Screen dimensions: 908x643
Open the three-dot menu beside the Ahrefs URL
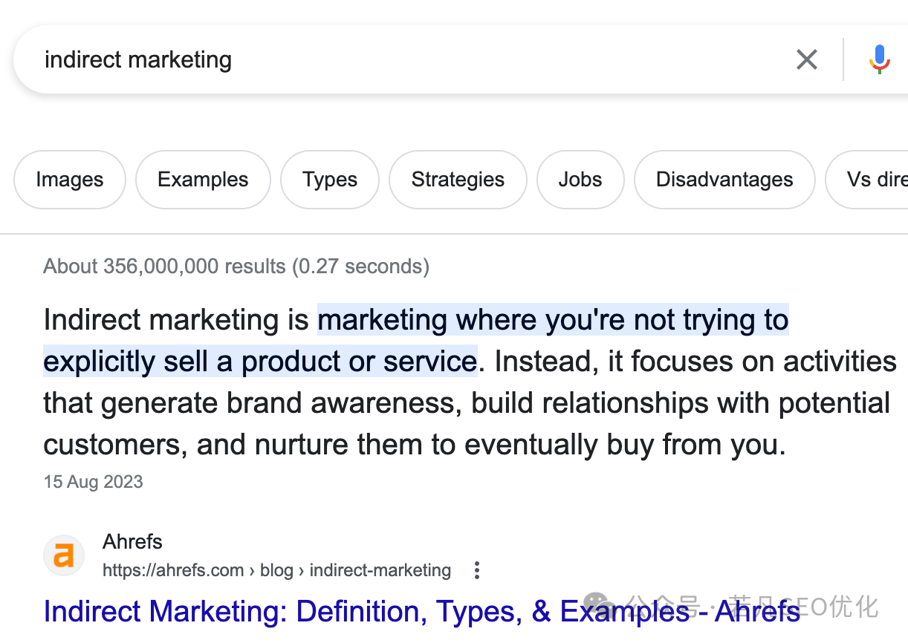(477, 570)
